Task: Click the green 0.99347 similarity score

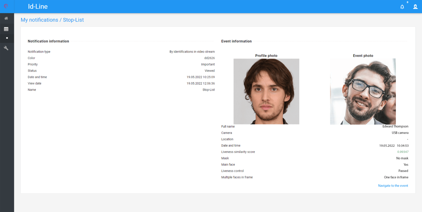Action: [403, 152]
